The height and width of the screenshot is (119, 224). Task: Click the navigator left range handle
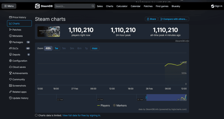(146, 97)
